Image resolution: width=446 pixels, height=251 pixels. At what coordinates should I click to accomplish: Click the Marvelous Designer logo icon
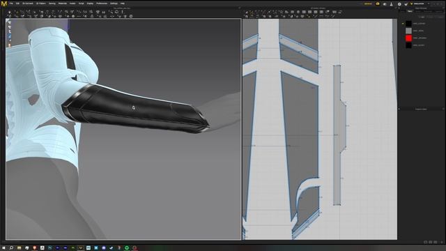[x=4, y=3]
